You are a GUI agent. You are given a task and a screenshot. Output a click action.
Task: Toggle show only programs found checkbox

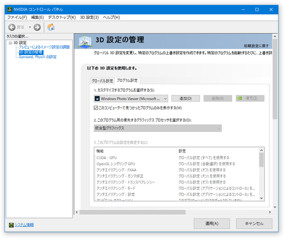[x=96, y=108]
